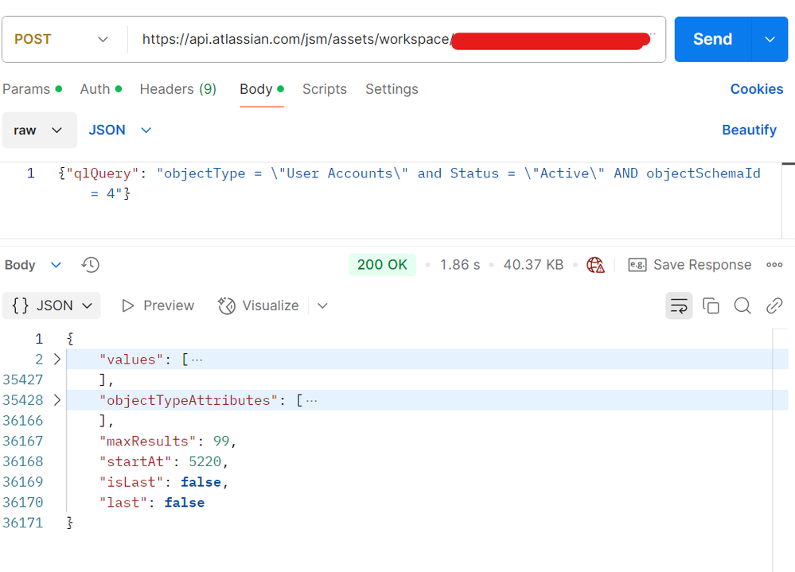Click the "startAt": 5220 line
The height and width of the screenshot is (572, 795).
tap(164, 461)
